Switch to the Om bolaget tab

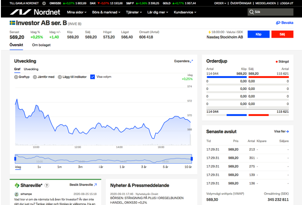(41, 45)
